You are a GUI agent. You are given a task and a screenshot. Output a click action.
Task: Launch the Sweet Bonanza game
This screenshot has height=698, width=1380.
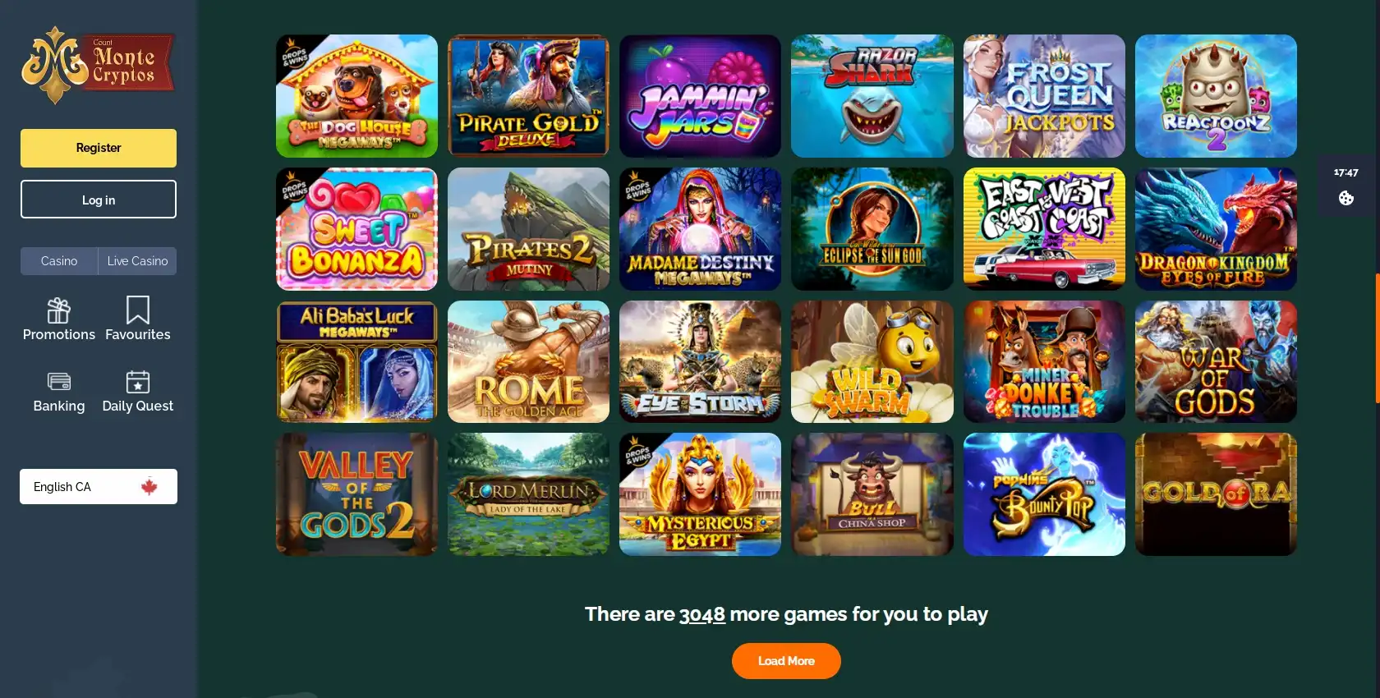[x=356, y=229]
